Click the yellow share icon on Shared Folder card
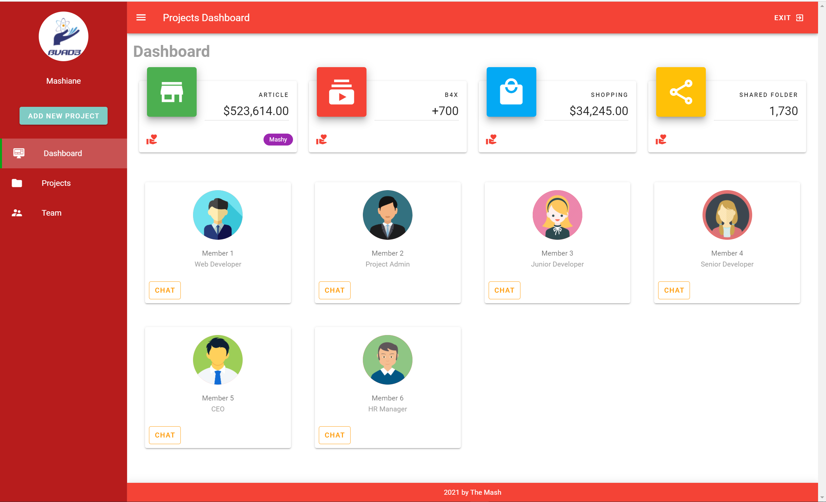The height and width of the screenshot is (502, 826). pos(681,92)
